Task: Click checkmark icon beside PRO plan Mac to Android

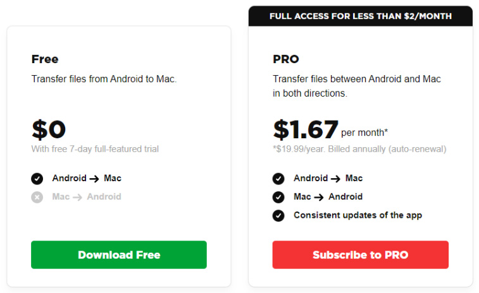Action: pos(278,197)
